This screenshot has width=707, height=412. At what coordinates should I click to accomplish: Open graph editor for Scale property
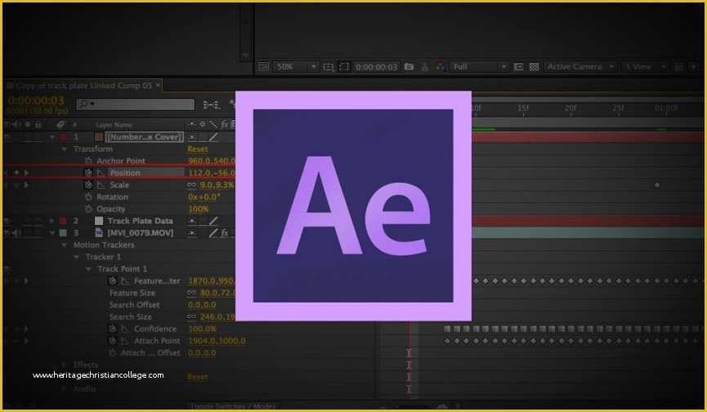[101, 185]
